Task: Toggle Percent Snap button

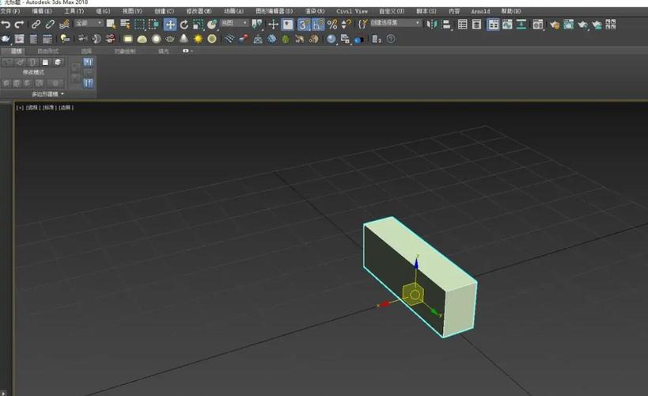Action: tap(332, 25)
